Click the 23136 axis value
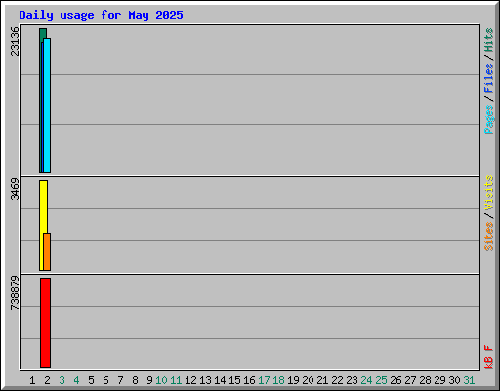Screen dimensions: 500x391 (x=15, y=41)
